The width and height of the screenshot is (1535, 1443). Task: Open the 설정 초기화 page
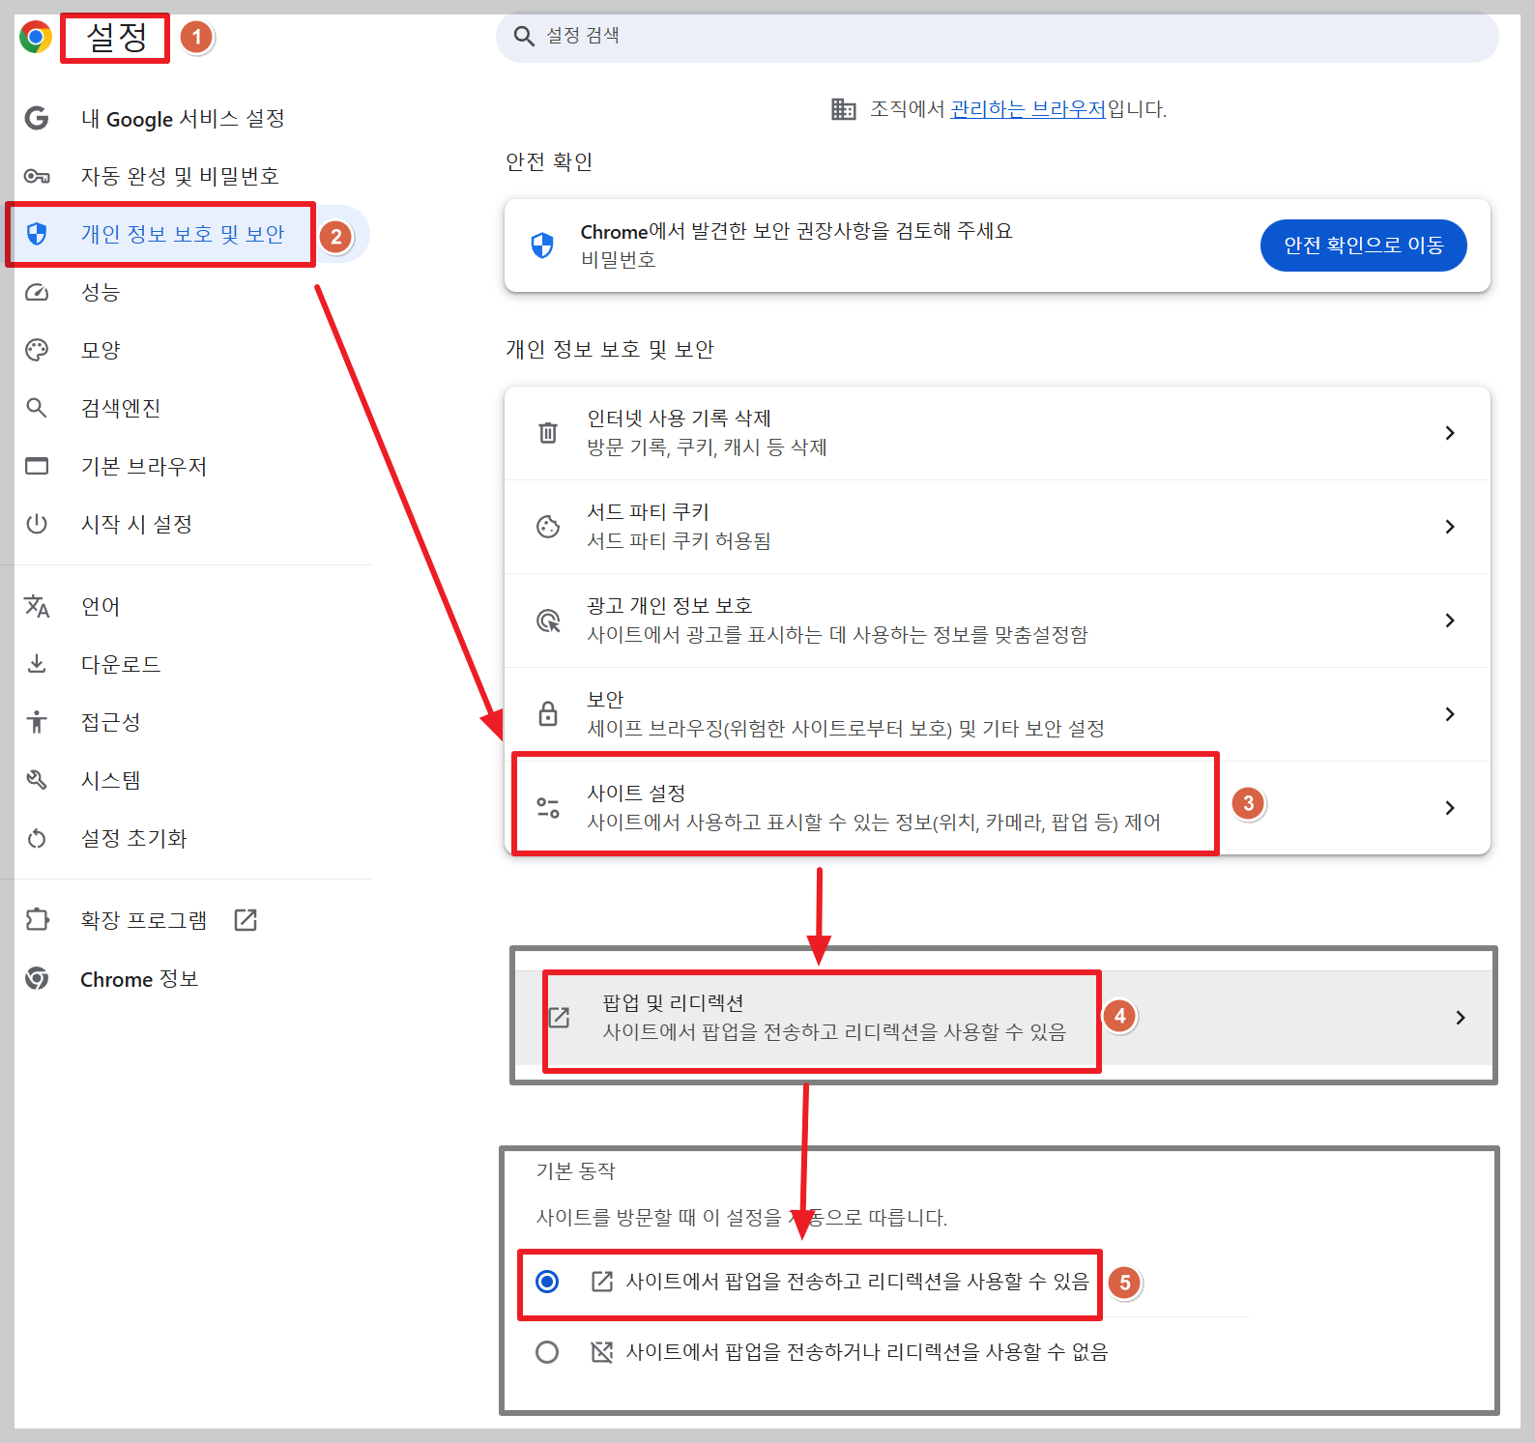click(x=133, y=838)
